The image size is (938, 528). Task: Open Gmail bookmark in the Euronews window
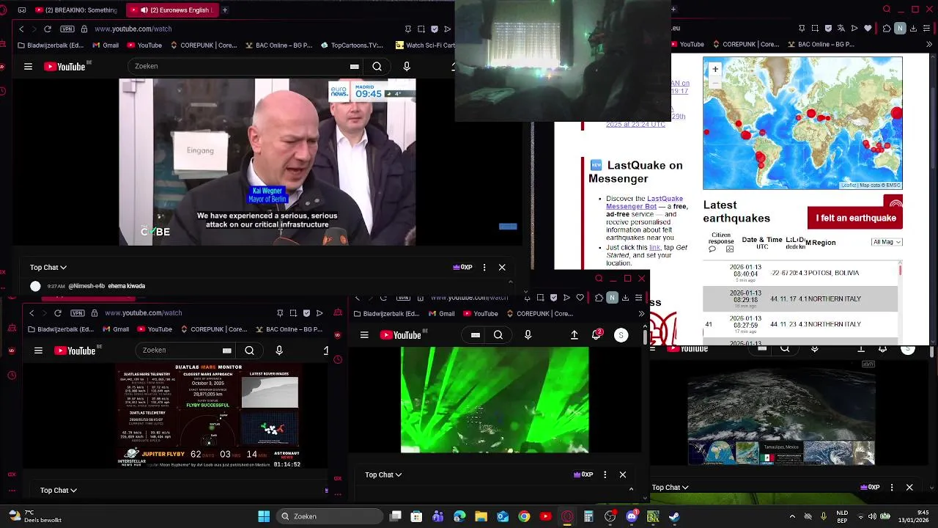tap(106, 45)
